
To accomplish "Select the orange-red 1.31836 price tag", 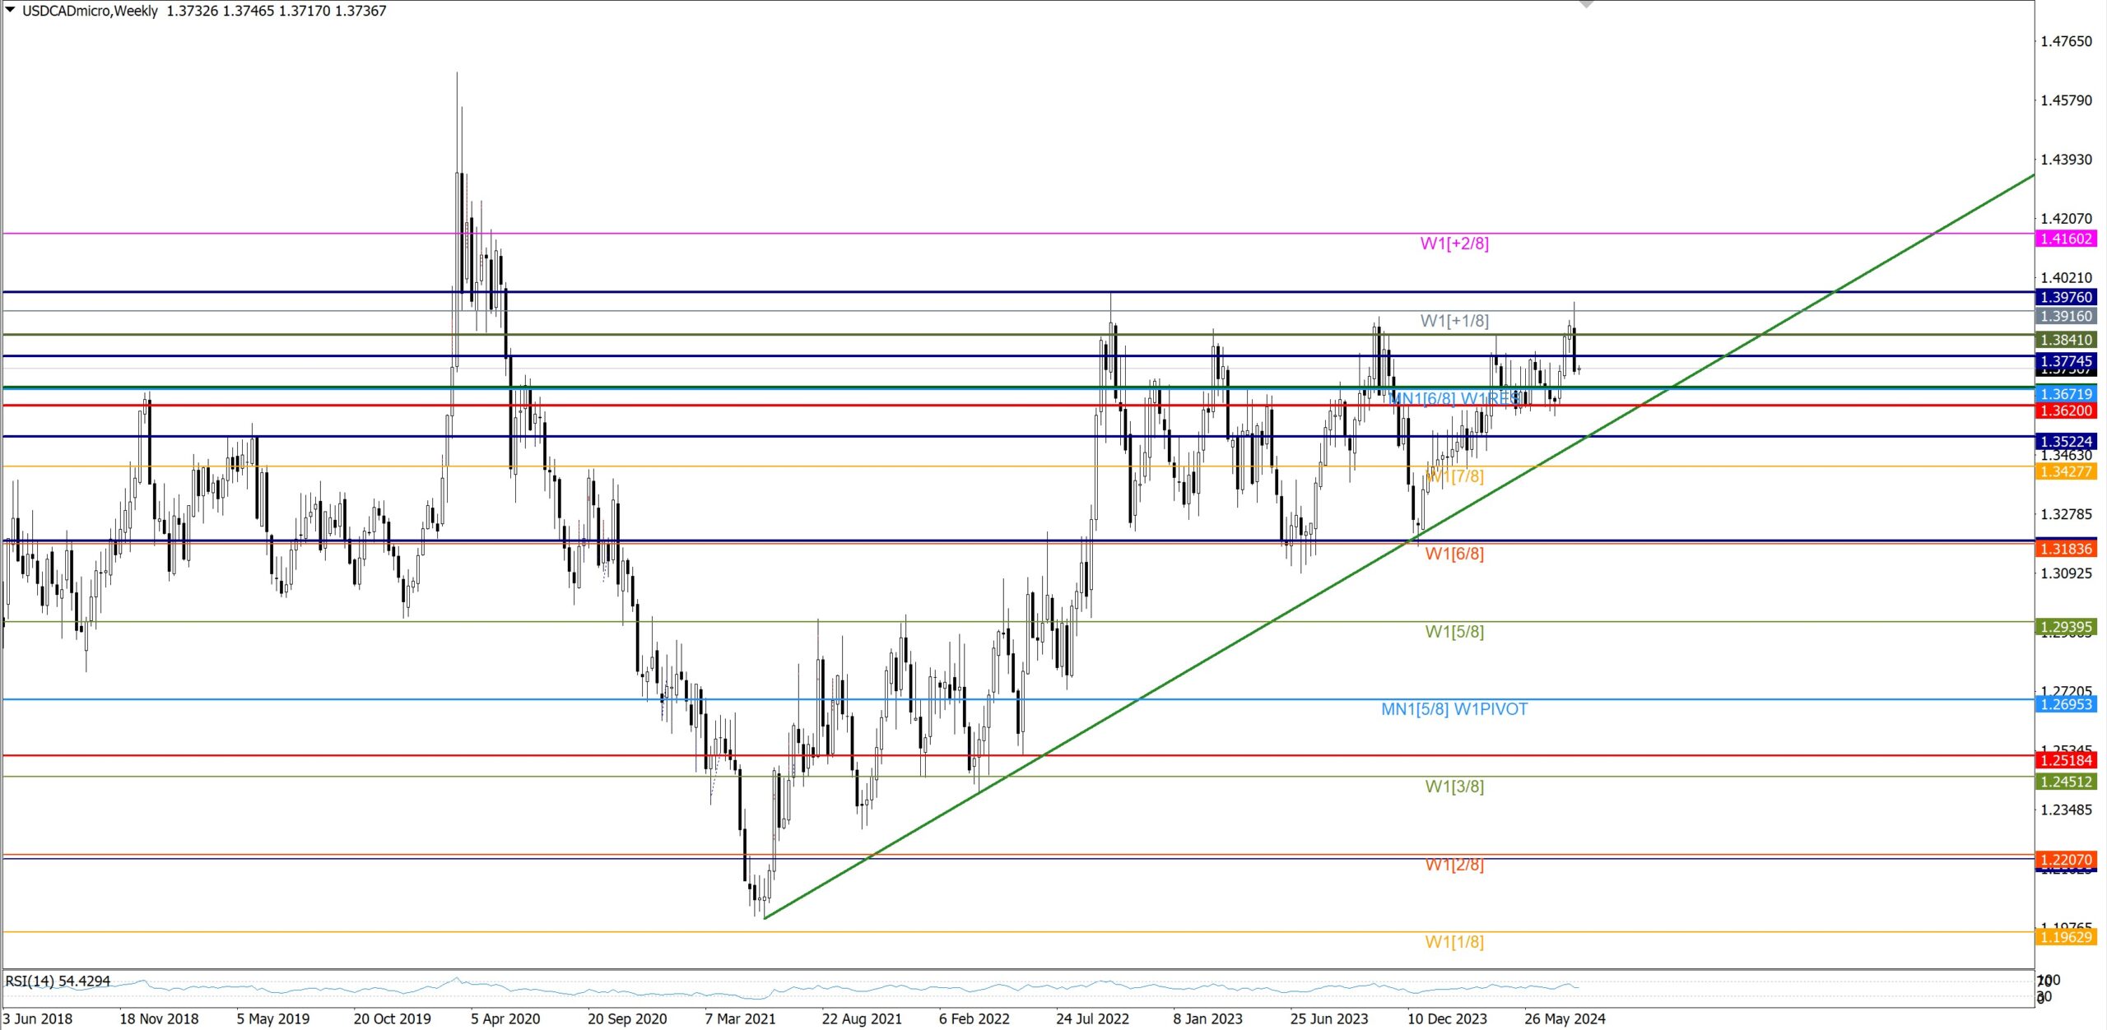I will tap(2066, 549).
